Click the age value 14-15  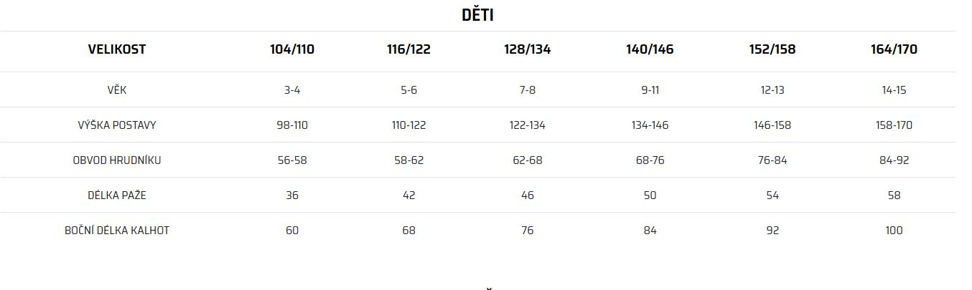(x=894, y=90)
